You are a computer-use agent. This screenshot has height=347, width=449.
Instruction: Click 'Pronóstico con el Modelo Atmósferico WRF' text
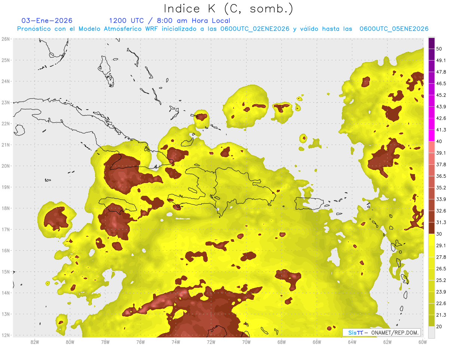[x=88, y=29]
